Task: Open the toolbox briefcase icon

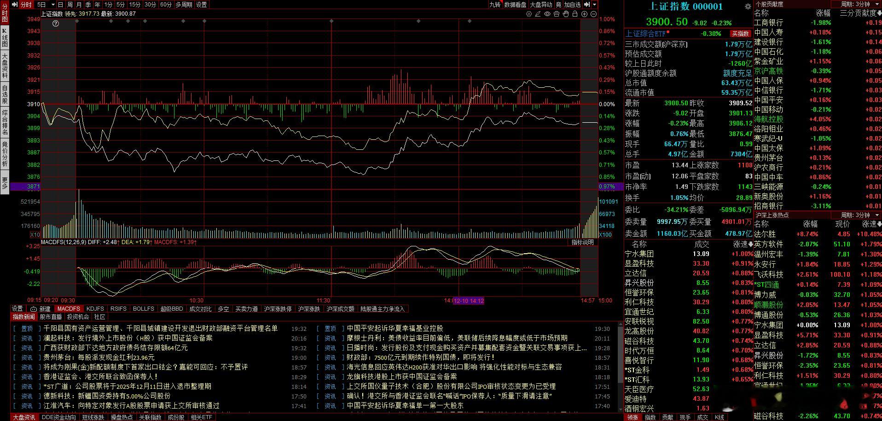Action: coord(557,14)
